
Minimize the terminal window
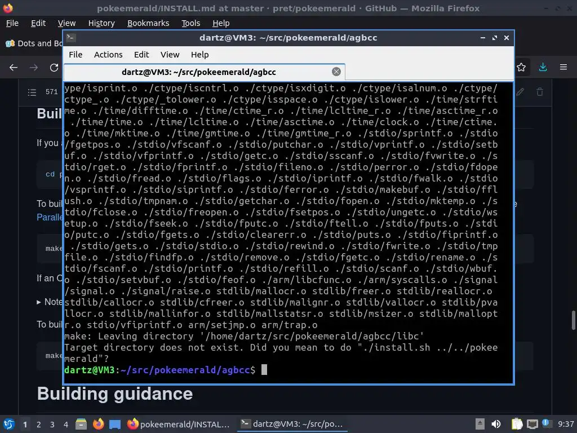(483, 38)
